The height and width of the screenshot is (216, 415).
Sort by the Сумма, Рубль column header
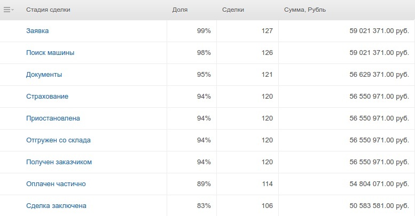pyautogui.click(x=305, y=10)
